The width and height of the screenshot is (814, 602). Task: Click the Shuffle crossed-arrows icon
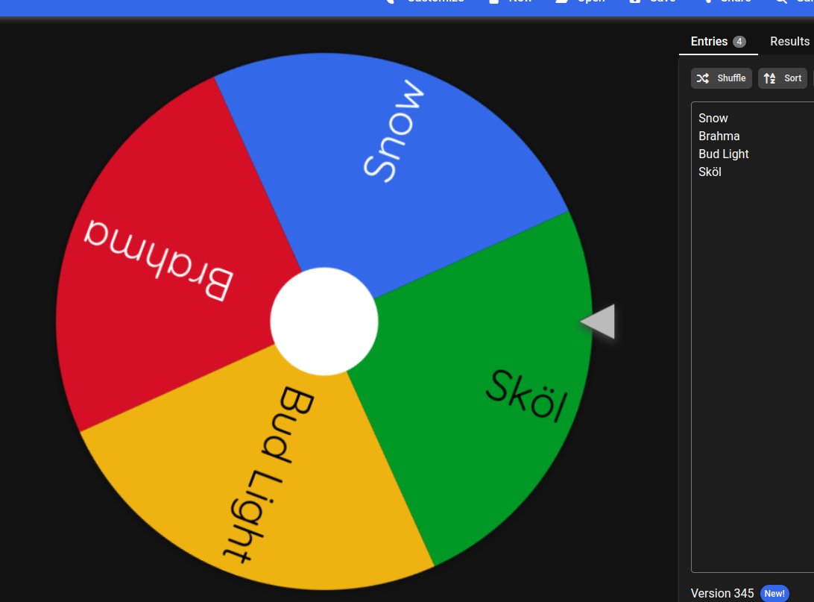(x=702, y=78)
